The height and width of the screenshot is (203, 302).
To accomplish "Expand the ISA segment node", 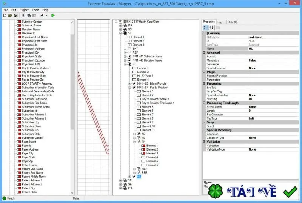I will pyautogui.click(x=120, y=25).
